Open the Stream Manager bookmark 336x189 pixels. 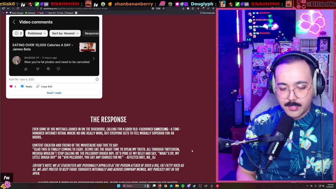click(16, 13)
